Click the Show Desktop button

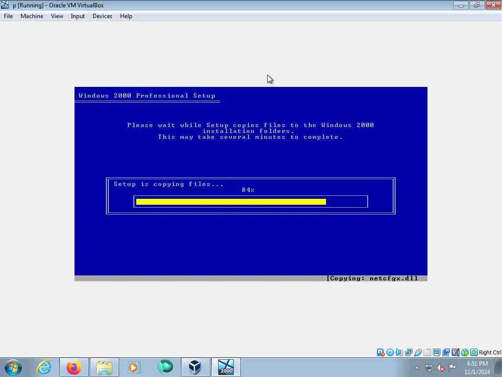[499, 367]
